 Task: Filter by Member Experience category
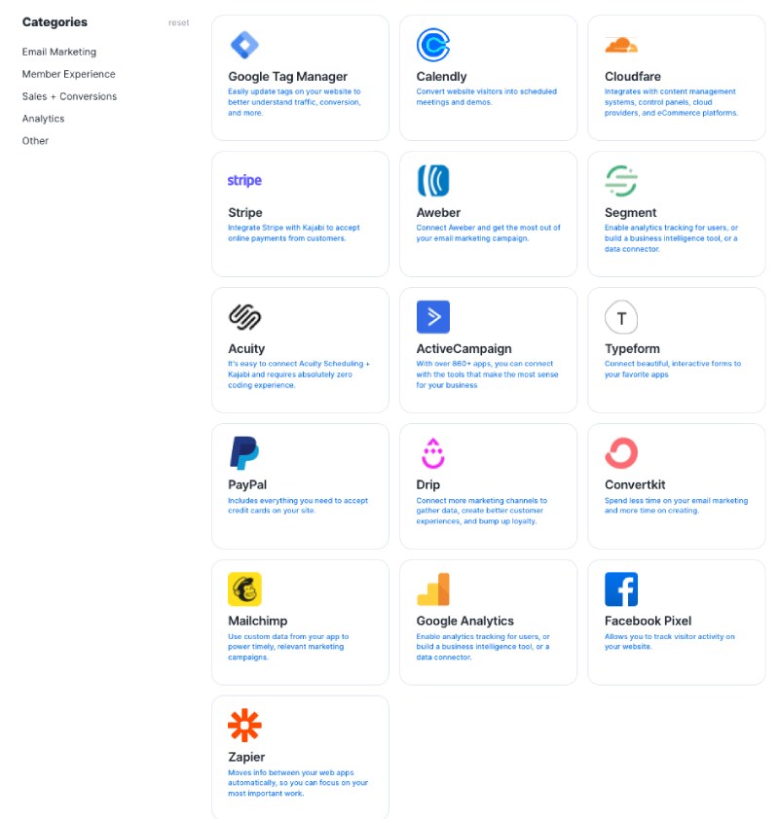pyautogui.click(x=68, y=74)
